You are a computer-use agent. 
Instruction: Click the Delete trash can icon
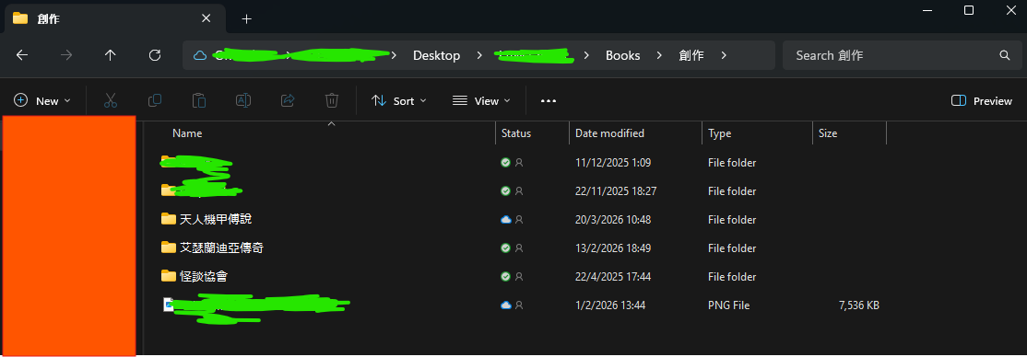click(x=332, y=100)
